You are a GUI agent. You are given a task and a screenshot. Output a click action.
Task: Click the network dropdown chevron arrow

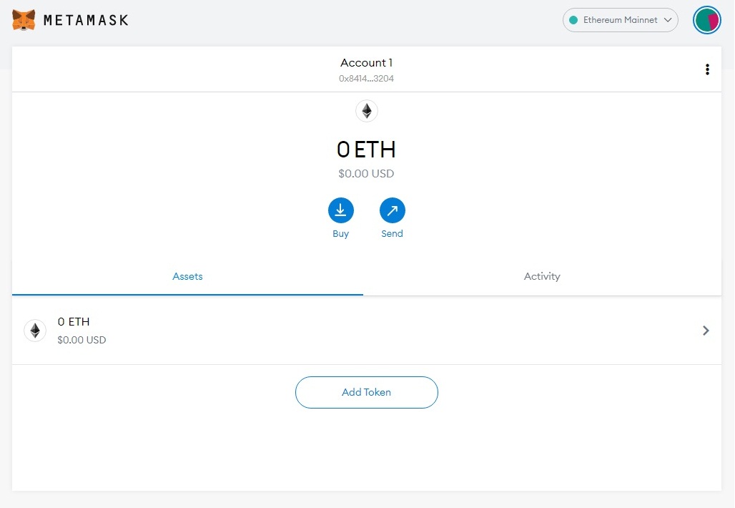[669, 20]
